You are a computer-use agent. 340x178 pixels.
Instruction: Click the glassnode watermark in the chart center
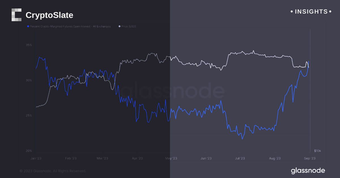[x=173, y=91]
